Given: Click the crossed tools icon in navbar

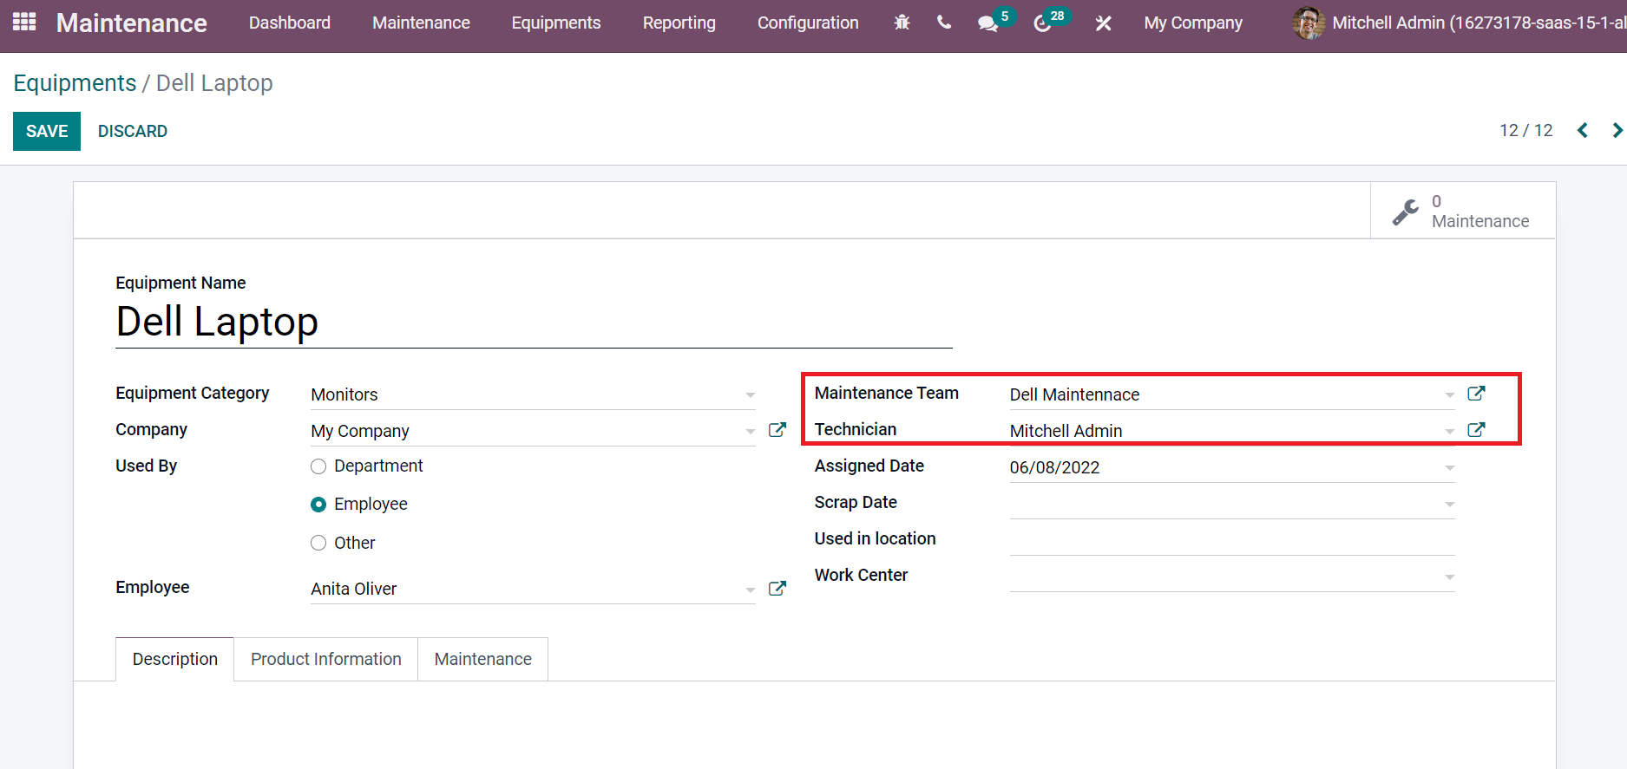Looking at the screenshot, I should (x=1104, y=23).
